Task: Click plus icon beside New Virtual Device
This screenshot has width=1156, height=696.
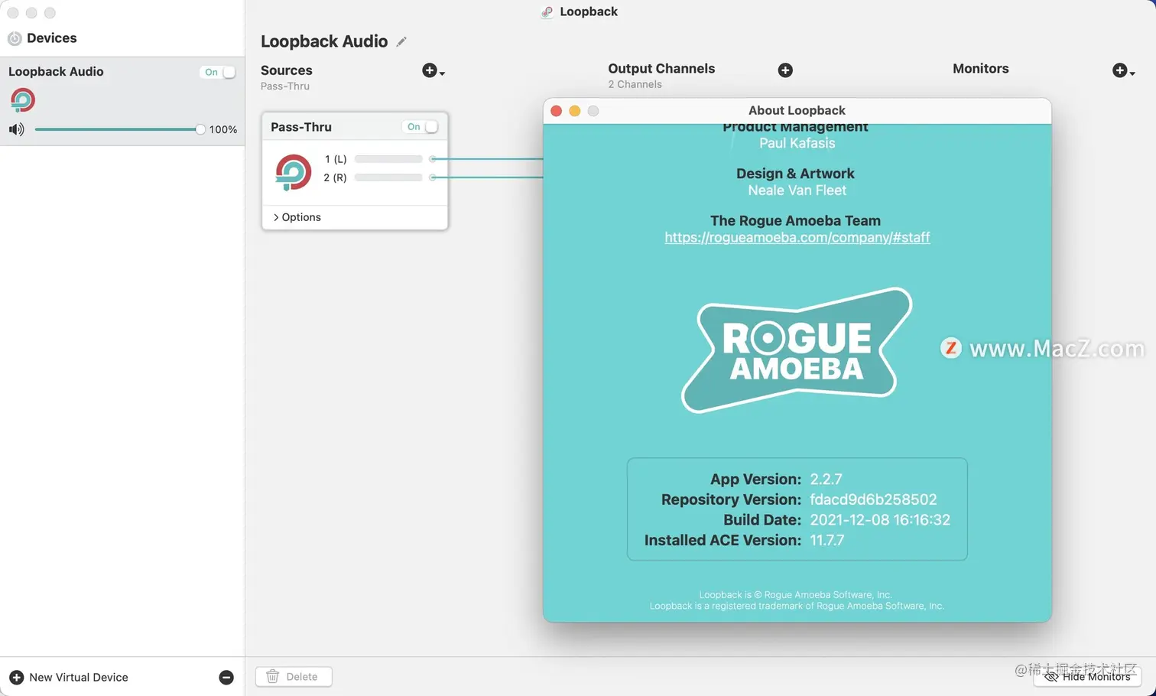Action: point(16,678)
